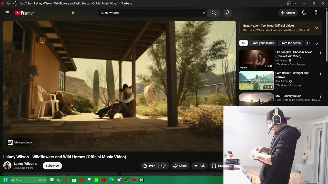The height and width of the screenshot is (184, 328).
Task: Open 'Ella Langley - Choosin' Texas' title link
Action: coord(294,54)
